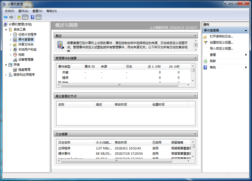Click 创建自定义视图 filter action

(221, 42)
